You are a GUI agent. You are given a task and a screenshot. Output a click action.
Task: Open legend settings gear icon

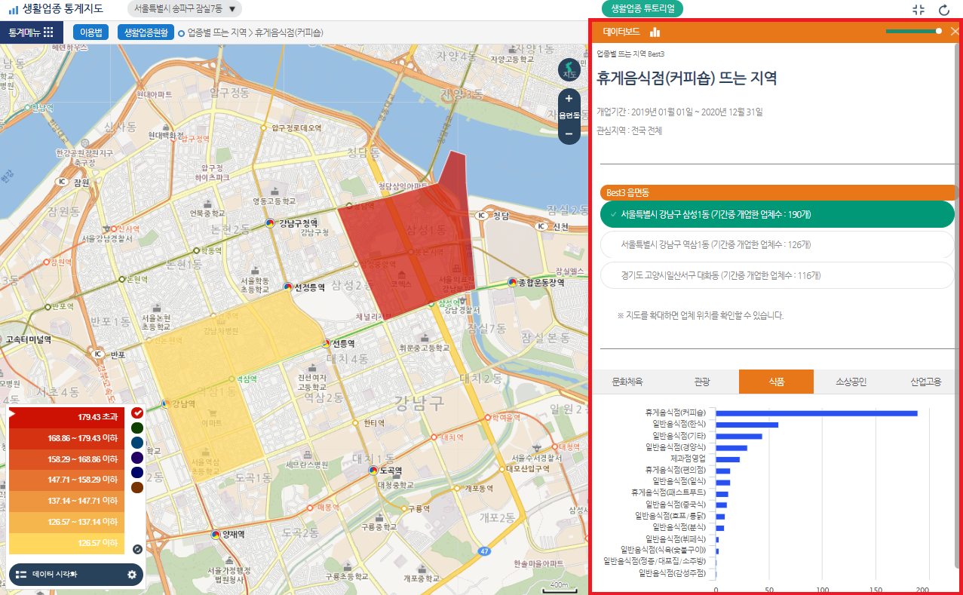coord(132,575)
